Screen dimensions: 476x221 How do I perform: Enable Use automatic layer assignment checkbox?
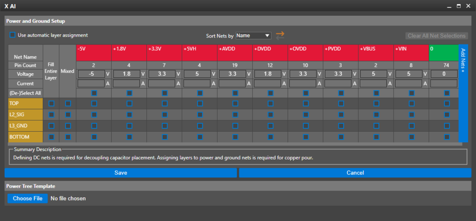(x=13, y=35)
